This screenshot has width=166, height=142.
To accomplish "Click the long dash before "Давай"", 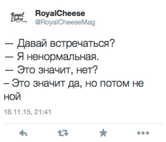I will (x=9, y=43).
